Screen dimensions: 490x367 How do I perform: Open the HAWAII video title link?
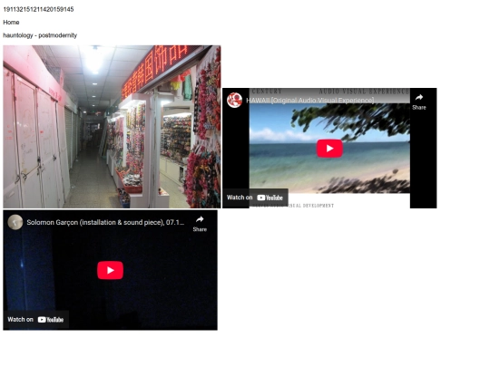(310, 101)
